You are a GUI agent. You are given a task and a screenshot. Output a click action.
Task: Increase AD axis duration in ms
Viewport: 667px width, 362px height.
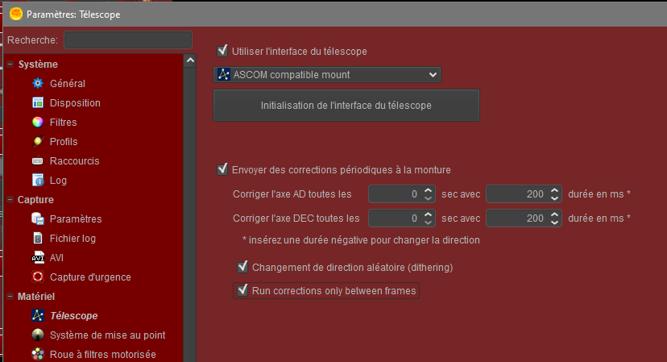pos(554,190)
